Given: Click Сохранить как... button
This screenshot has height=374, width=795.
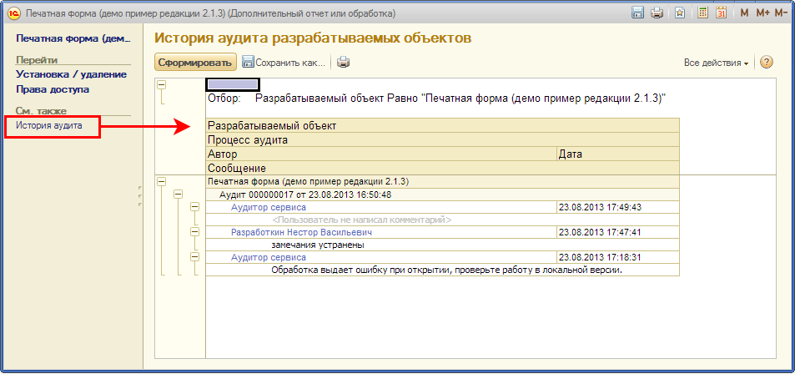Looking at the screenshot, I should click(x=284, y=63).
